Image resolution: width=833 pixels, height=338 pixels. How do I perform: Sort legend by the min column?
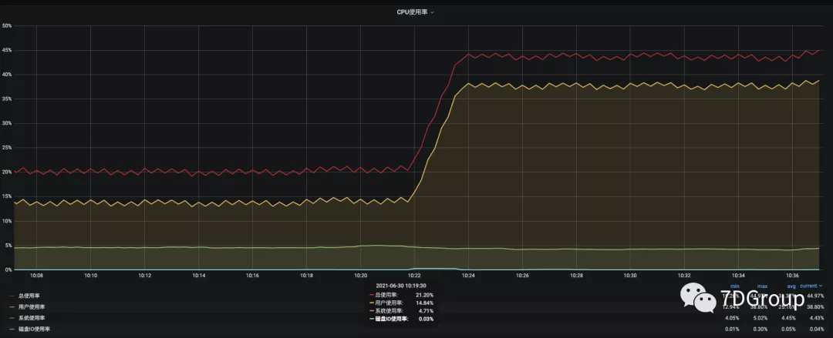point(735,286)
